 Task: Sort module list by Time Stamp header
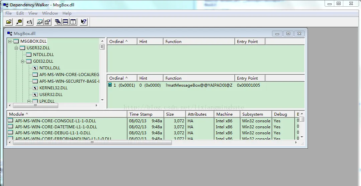145,114
